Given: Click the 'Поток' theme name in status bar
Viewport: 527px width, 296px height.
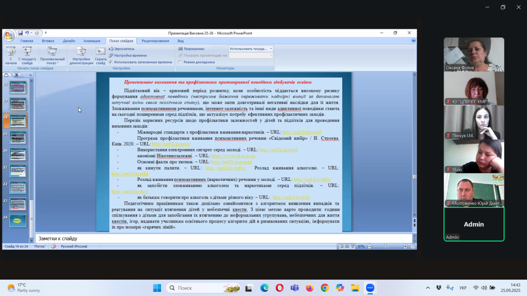Looking at the screenshot, I should [x=40, y=247].
